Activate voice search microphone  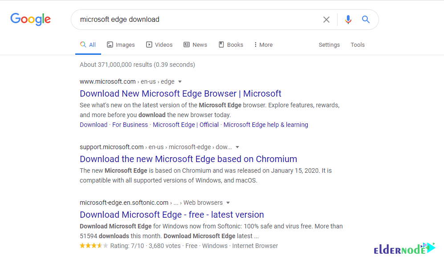click(x=348, y=19)
